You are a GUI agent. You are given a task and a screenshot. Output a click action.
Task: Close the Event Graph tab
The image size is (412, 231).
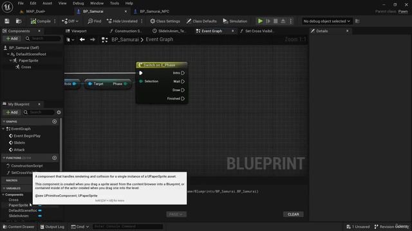[232, 31]
